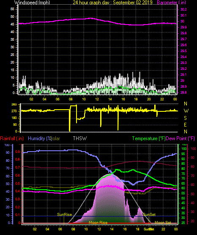
Task: Click the THSW legend label
Action: pyautogui.click(x=80, y=138)
